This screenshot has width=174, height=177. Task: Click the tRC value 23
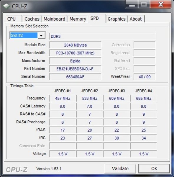(63, 138)
